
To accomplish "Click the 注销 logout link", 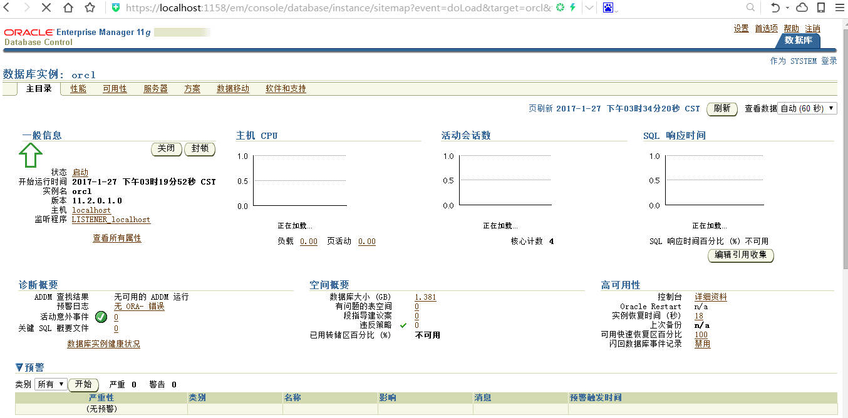I will pyautogui.click(x=812, y=29).
